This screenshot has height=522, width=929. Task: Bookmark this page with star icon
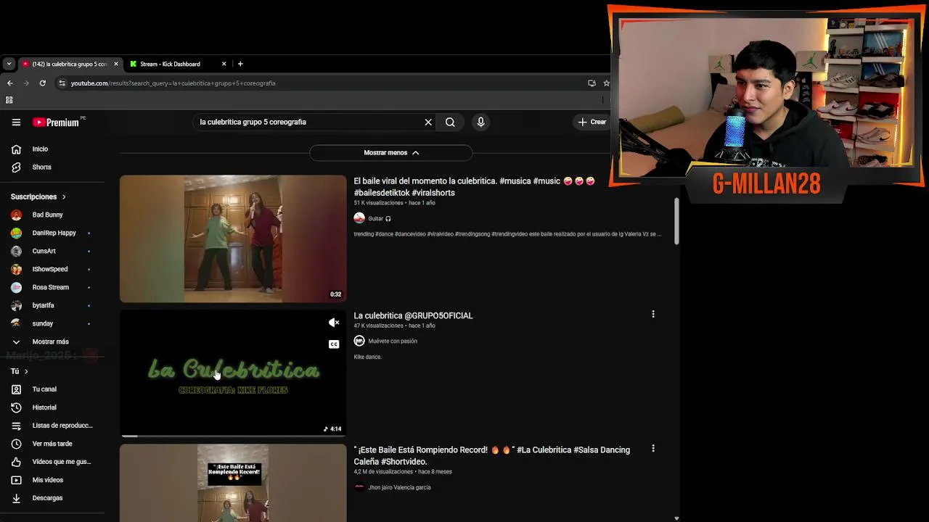click(x=606, y=83)
